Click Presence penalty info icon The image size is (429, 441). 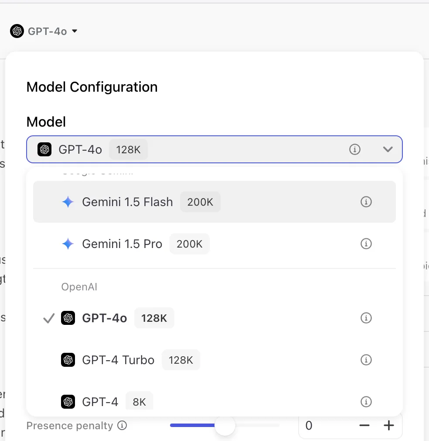coord(123,425)
